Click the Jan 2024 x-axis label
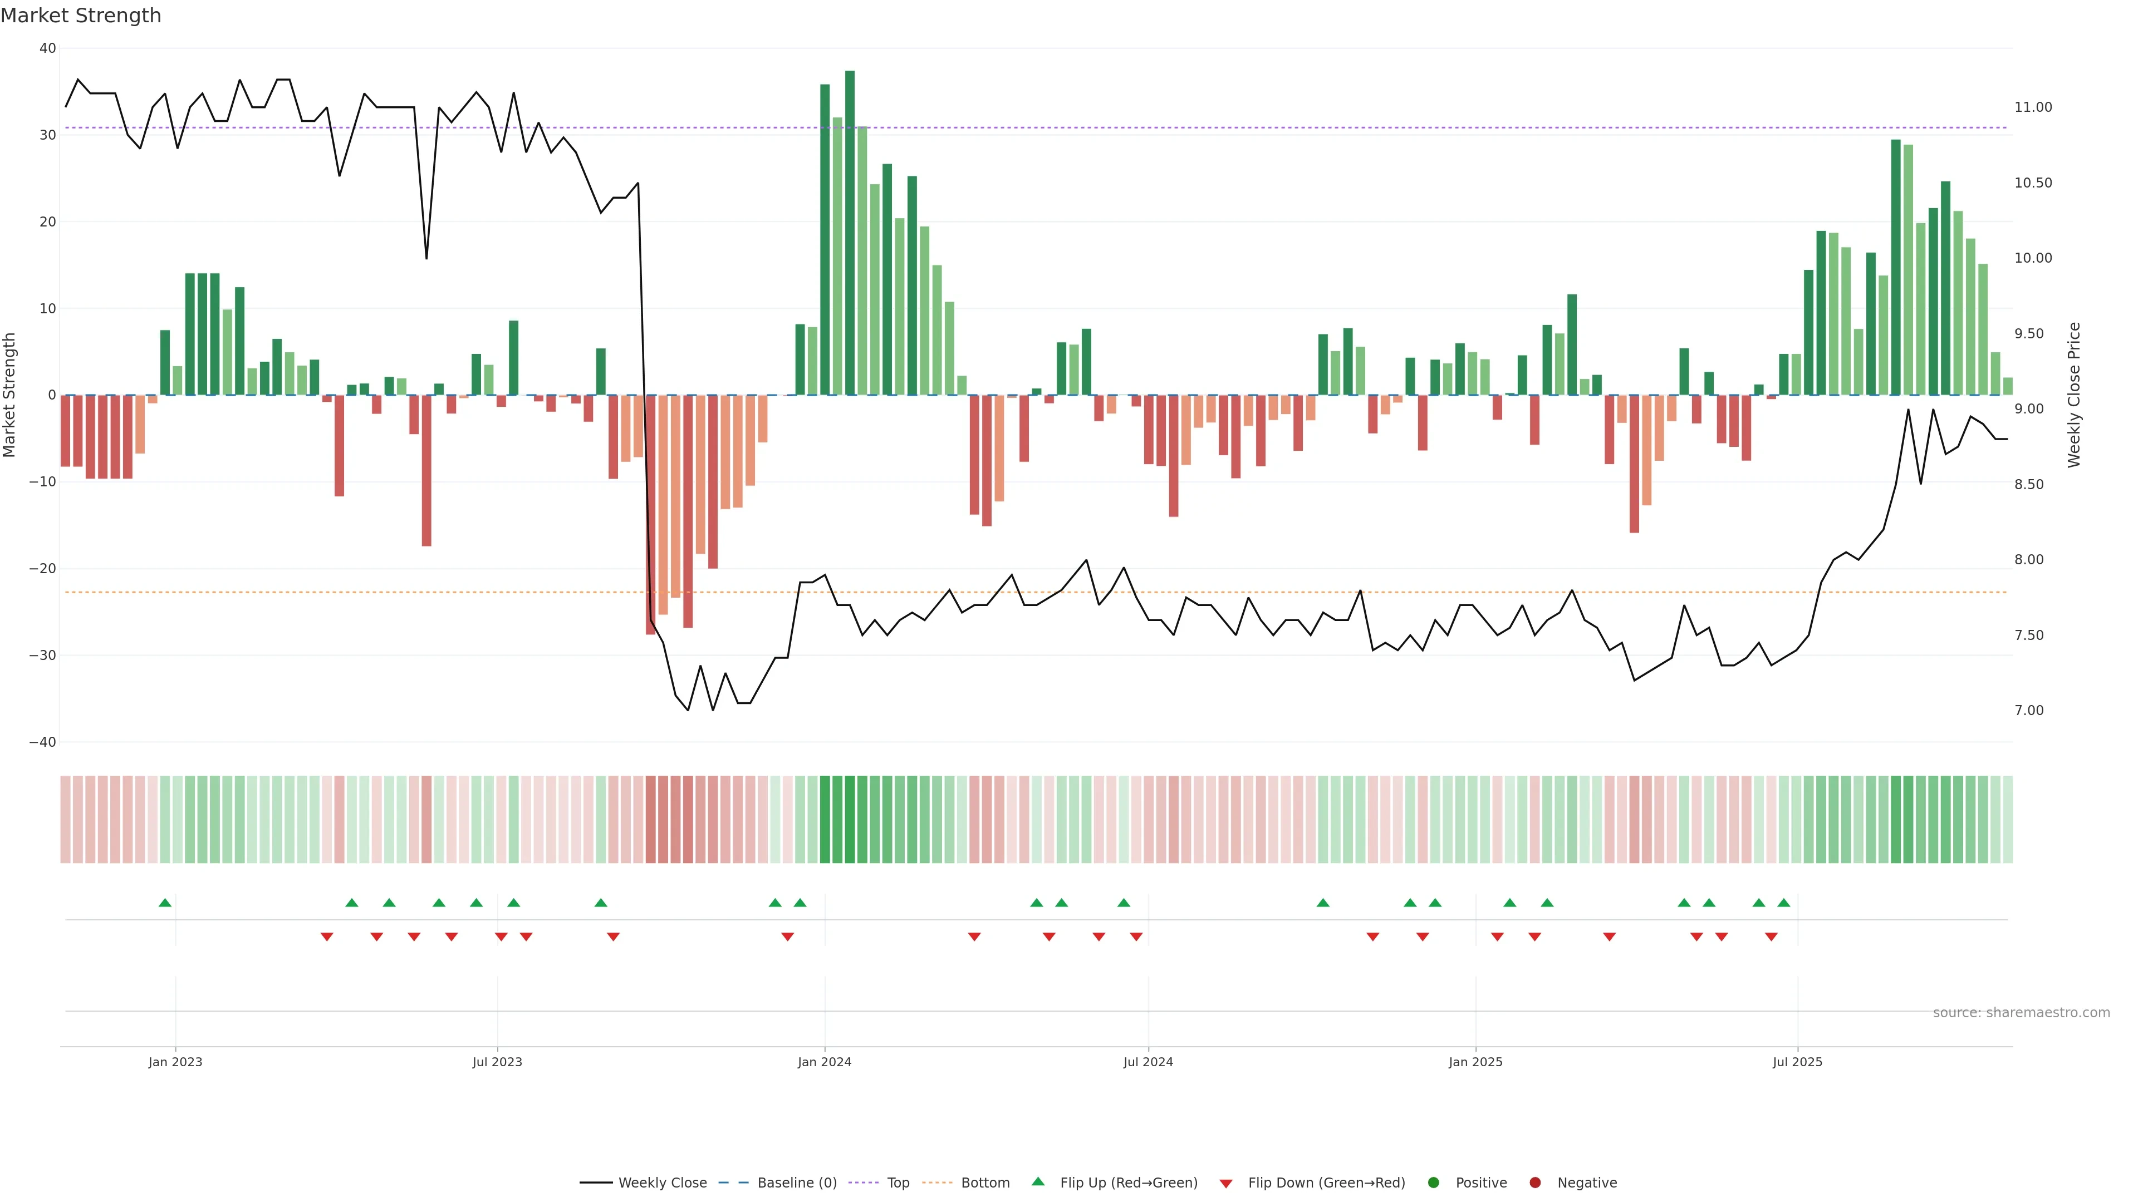The height and width of the screenshot is (1202, 2138). click(824, 1062)
